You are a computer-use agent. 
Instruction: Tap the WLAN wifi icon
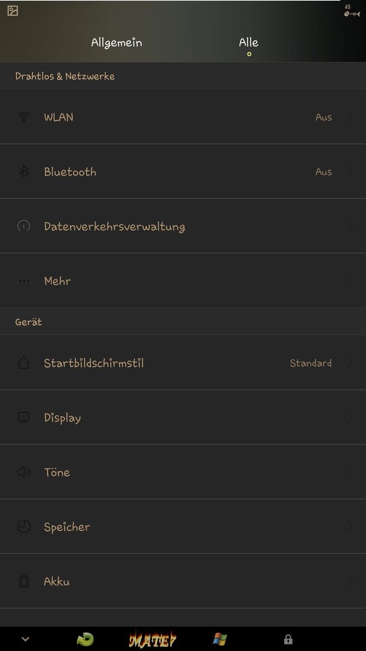coord(23,117)
